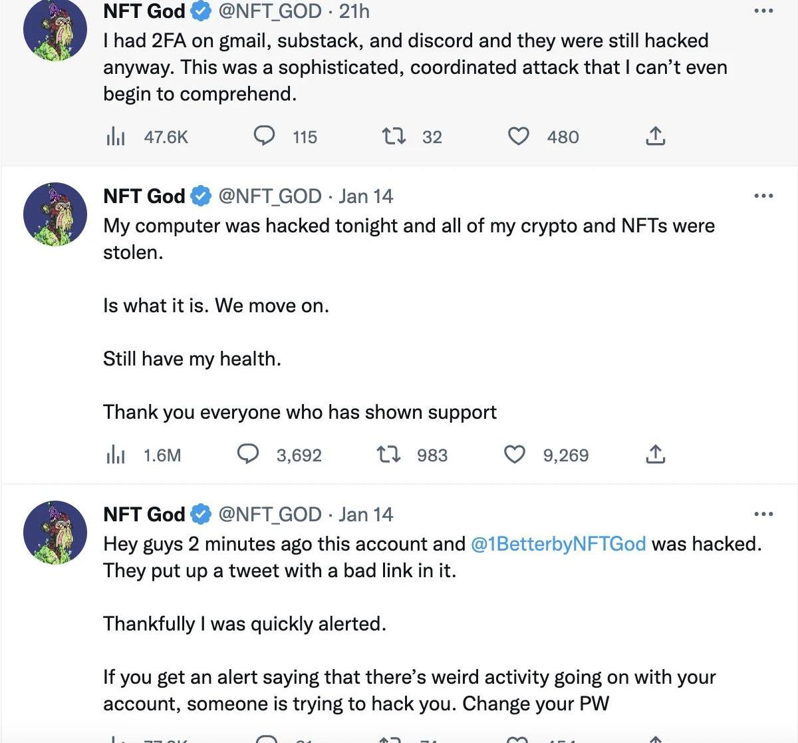
Task: Open the @1BetterbyNFTGod mention link
Action: click(558, 544)
